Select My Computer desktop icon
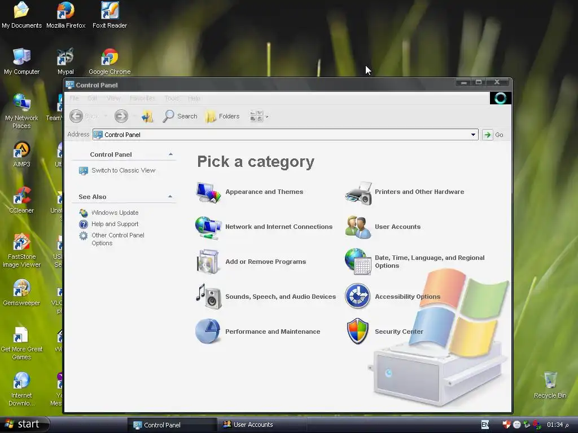The image size is (578, 433). (21, 61)
